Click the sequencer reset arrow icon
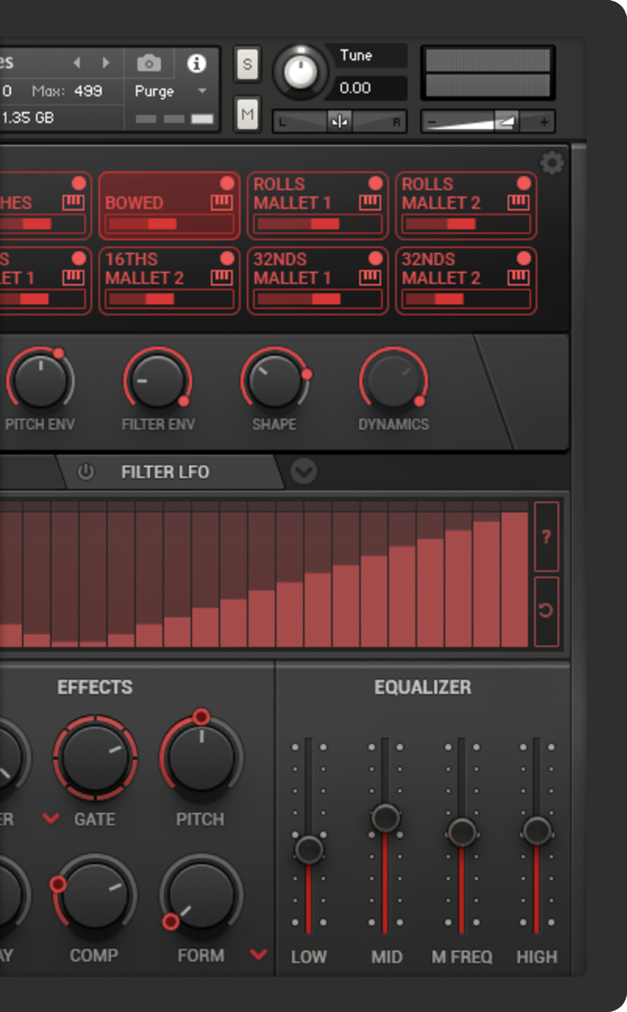 click(546, 611)
